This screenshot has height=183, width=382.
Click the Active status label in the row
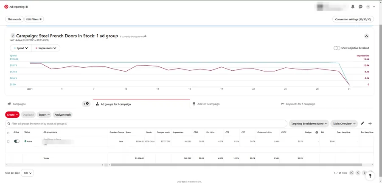tap(28, 141)
